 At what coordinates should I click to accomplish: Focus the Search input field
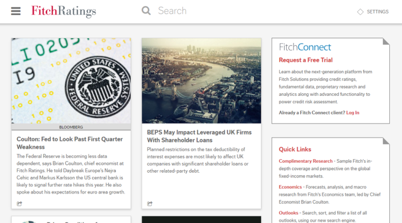(x=172, y=11)
